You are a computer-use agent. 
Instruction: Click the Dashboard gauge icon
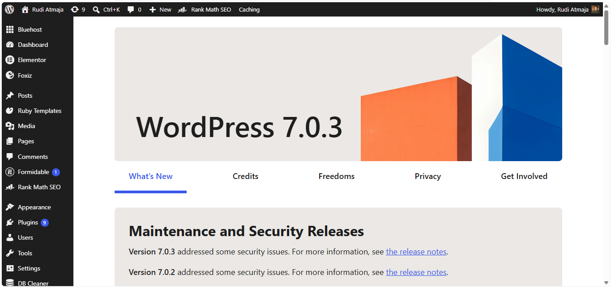(x=10, y=45)
